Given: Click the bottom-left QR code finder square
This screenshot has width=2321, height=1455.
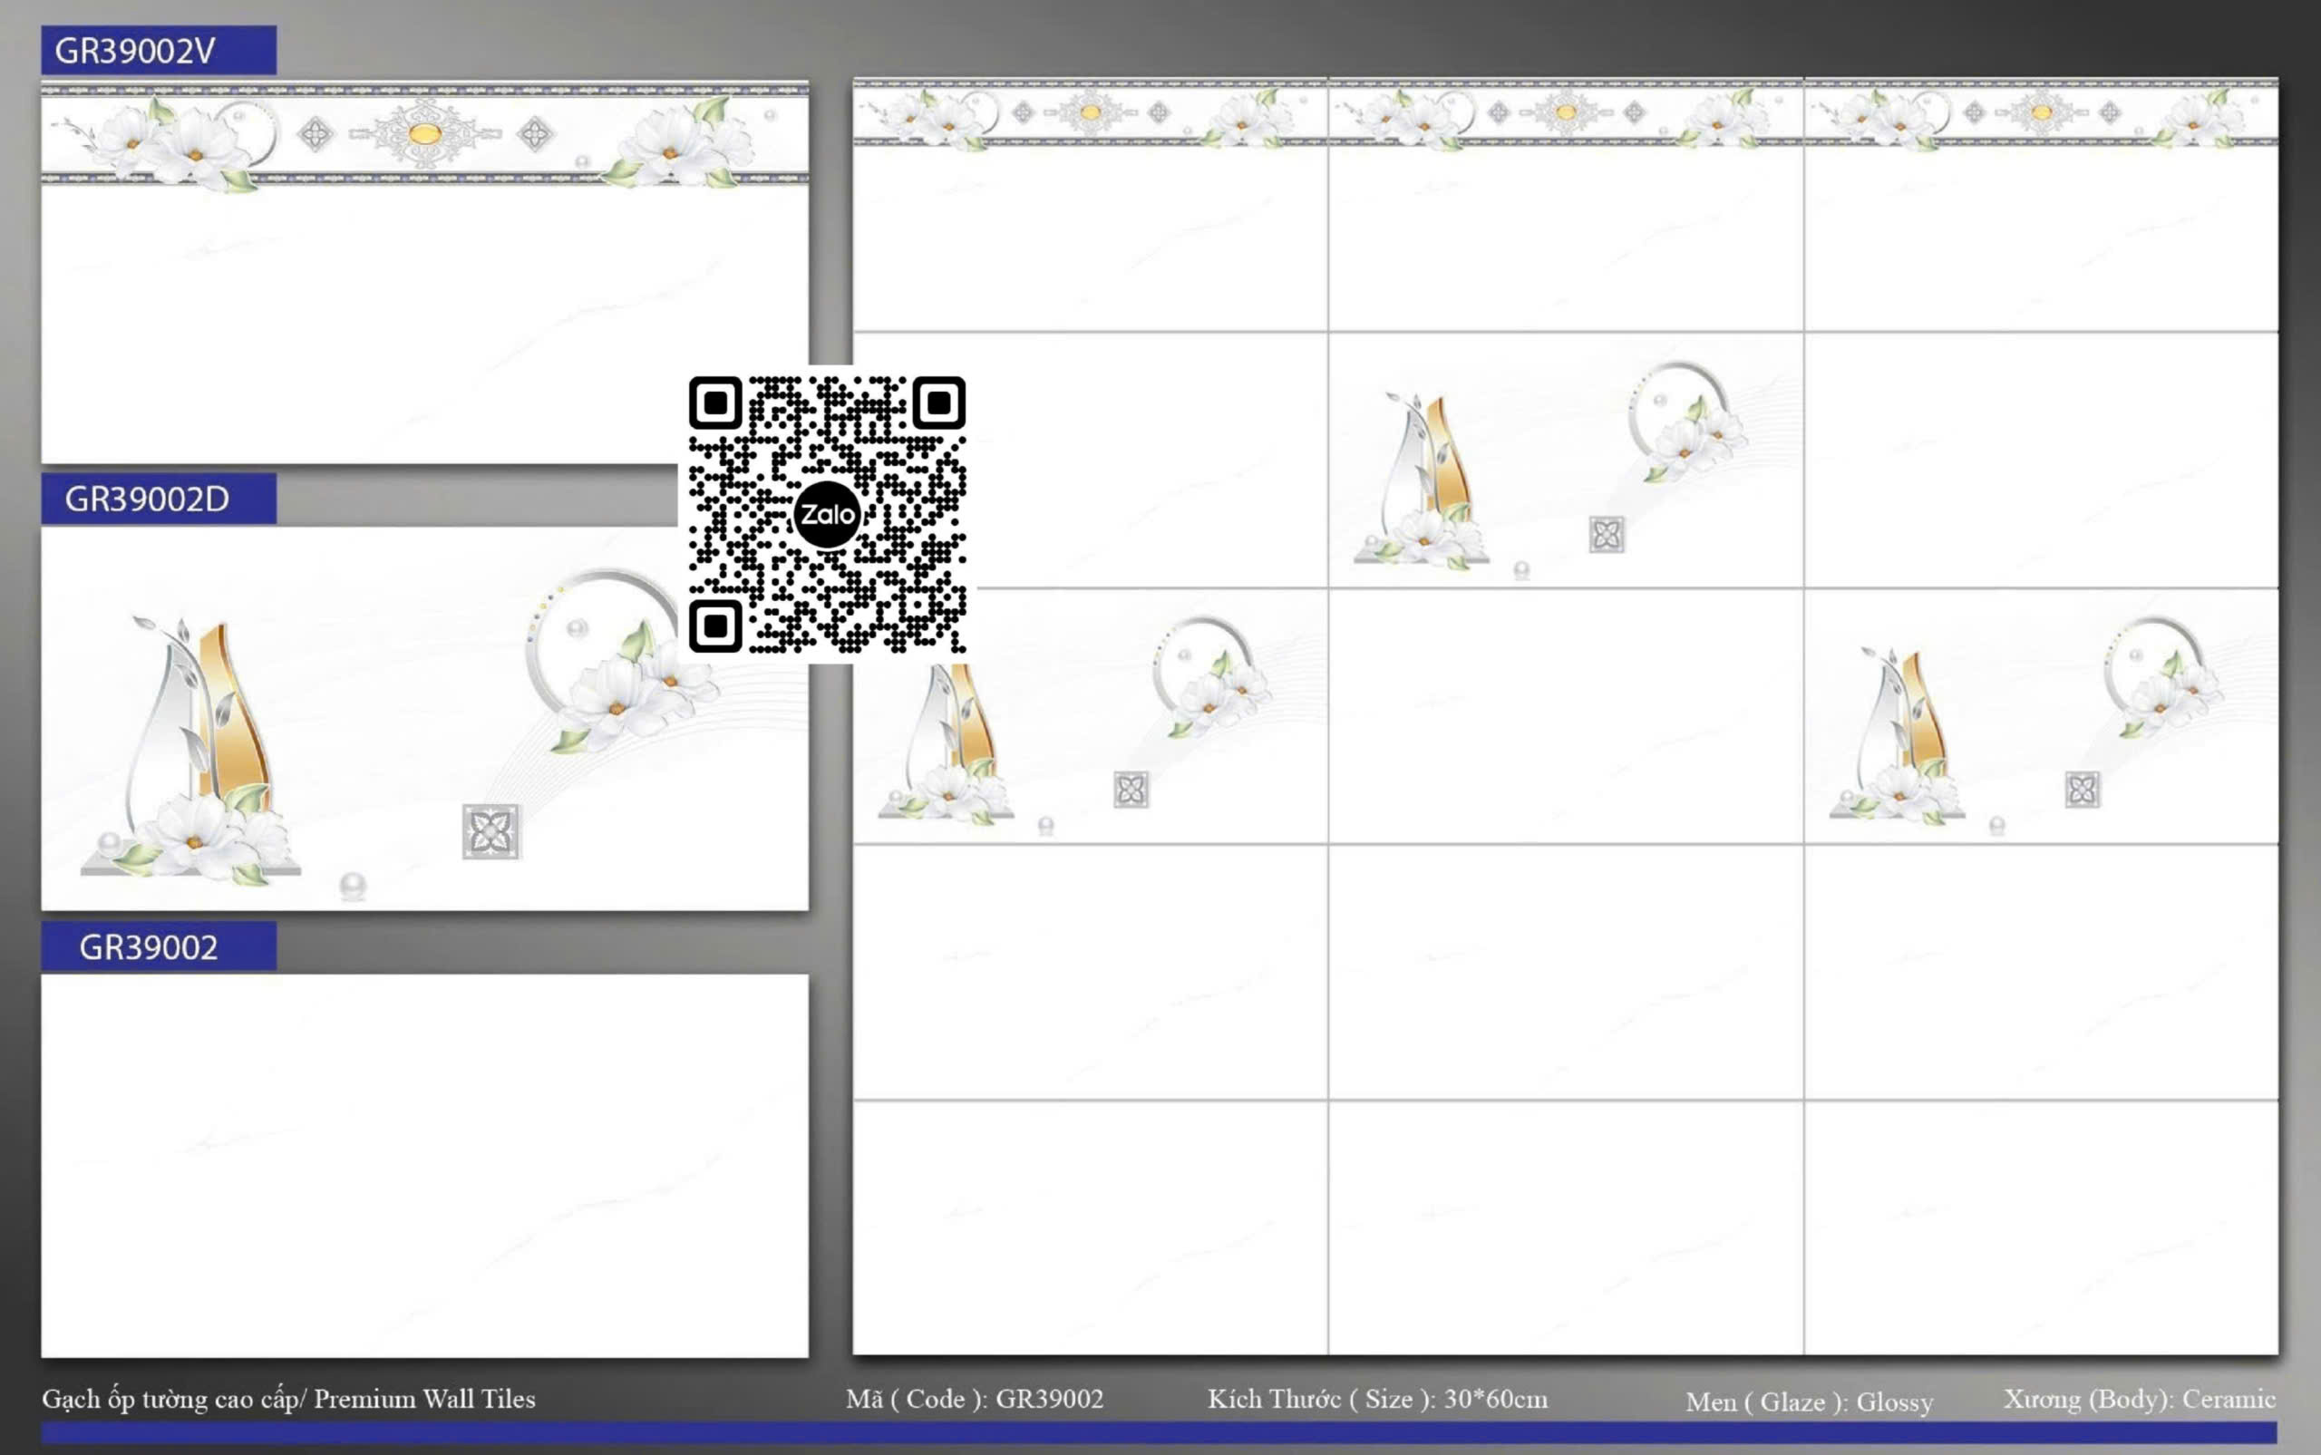Looking at the screenshot, I should [715, 626].
